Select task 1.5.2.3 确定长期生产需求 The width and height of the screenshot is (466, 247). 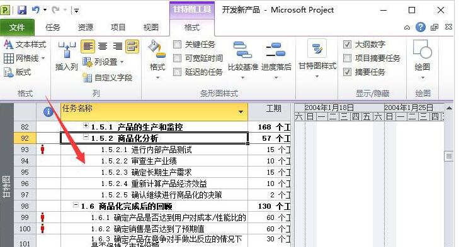coord(146,172)
